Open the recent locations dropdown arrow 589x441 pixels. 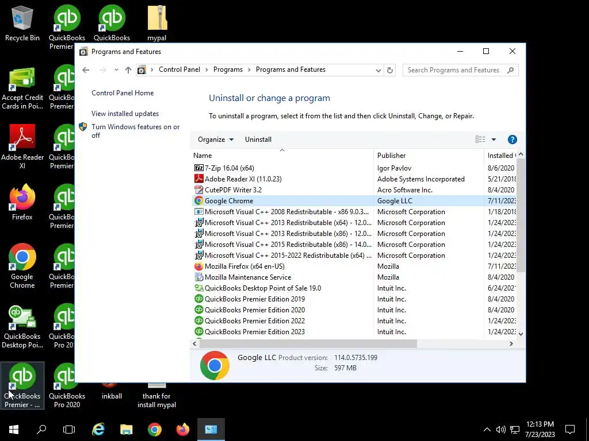coord(116,69)
